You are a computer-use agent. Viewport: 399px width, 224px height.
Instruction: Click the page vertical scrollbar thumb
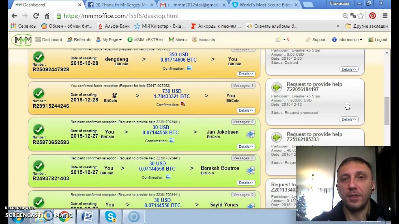pyautogui.click(x=387, y=110)
